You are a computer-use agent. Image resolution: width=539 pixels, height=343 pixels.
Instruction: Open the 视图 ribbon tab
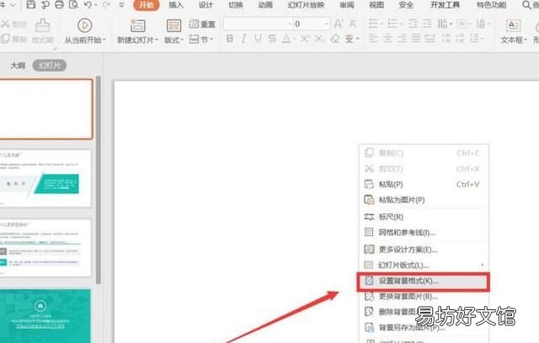click(376, 5)
